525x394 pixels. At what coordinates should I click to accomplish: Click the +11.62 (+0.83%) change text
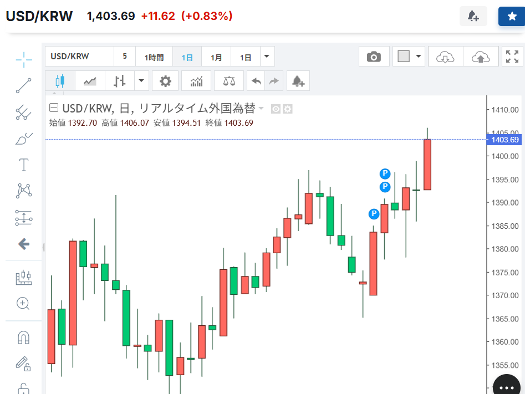(187, 16)
